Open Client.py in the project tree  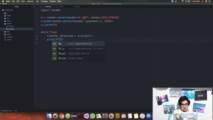point(11,26)
